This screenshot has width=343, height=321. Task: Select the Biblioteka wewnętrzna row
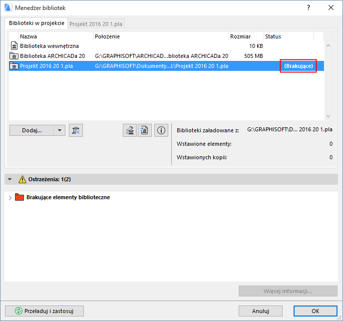point(166,46)
